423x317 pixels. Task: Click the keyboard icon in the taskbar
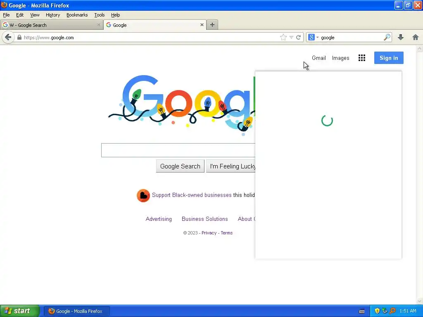point(362,311)
